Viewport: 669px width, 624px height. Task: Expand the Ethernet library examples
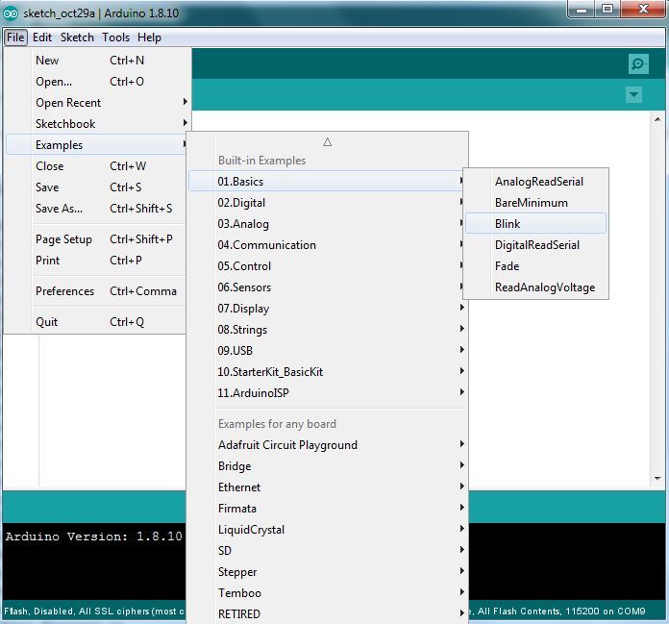[x=327, y=487]
